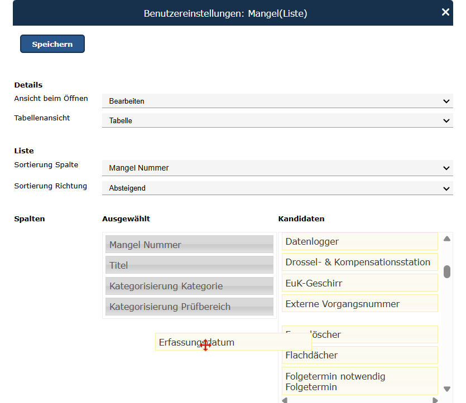
Task: Click the Folgetermin notwendig candidate
Action: (359, 381)
